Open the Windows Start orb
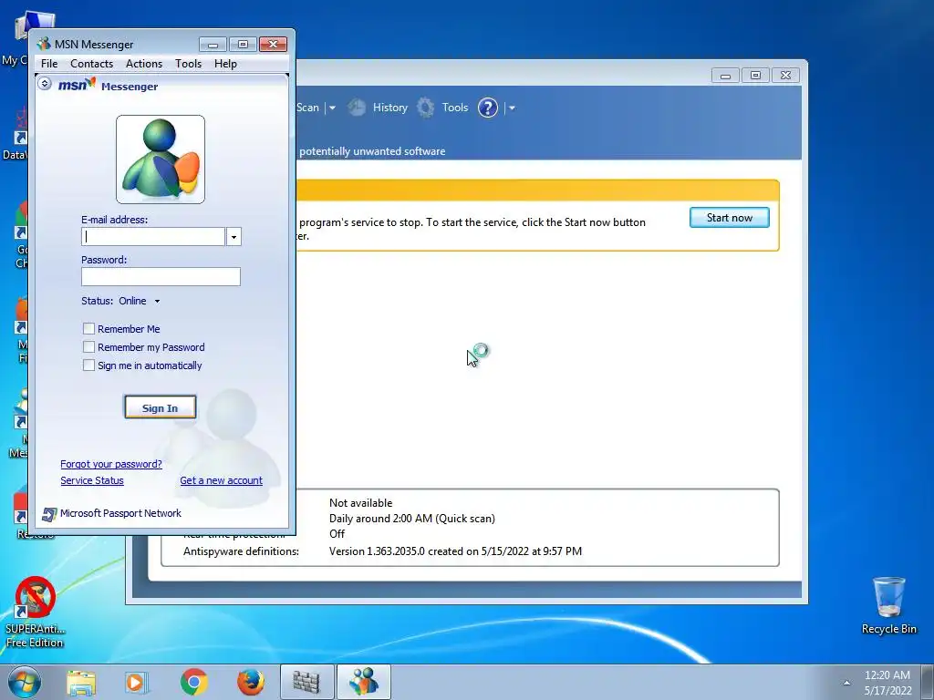The image size is (934, 700). (25, 682)
